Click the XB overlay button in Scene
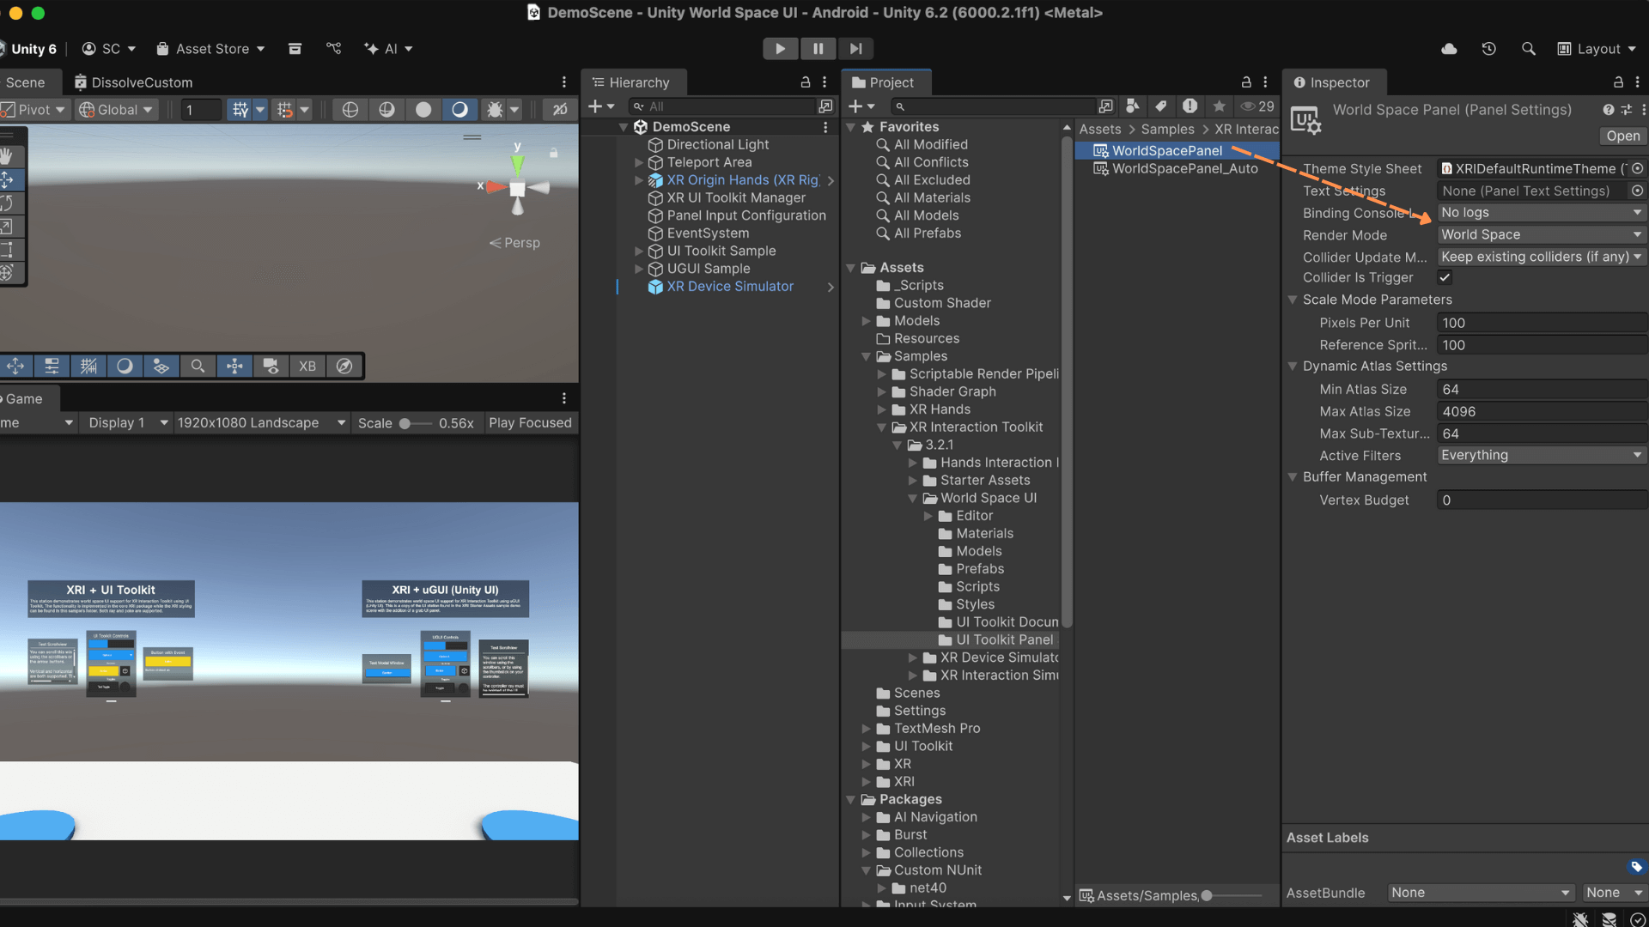 307,367
